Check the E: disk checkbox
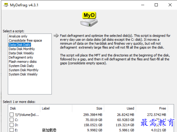 coord(11,130)
